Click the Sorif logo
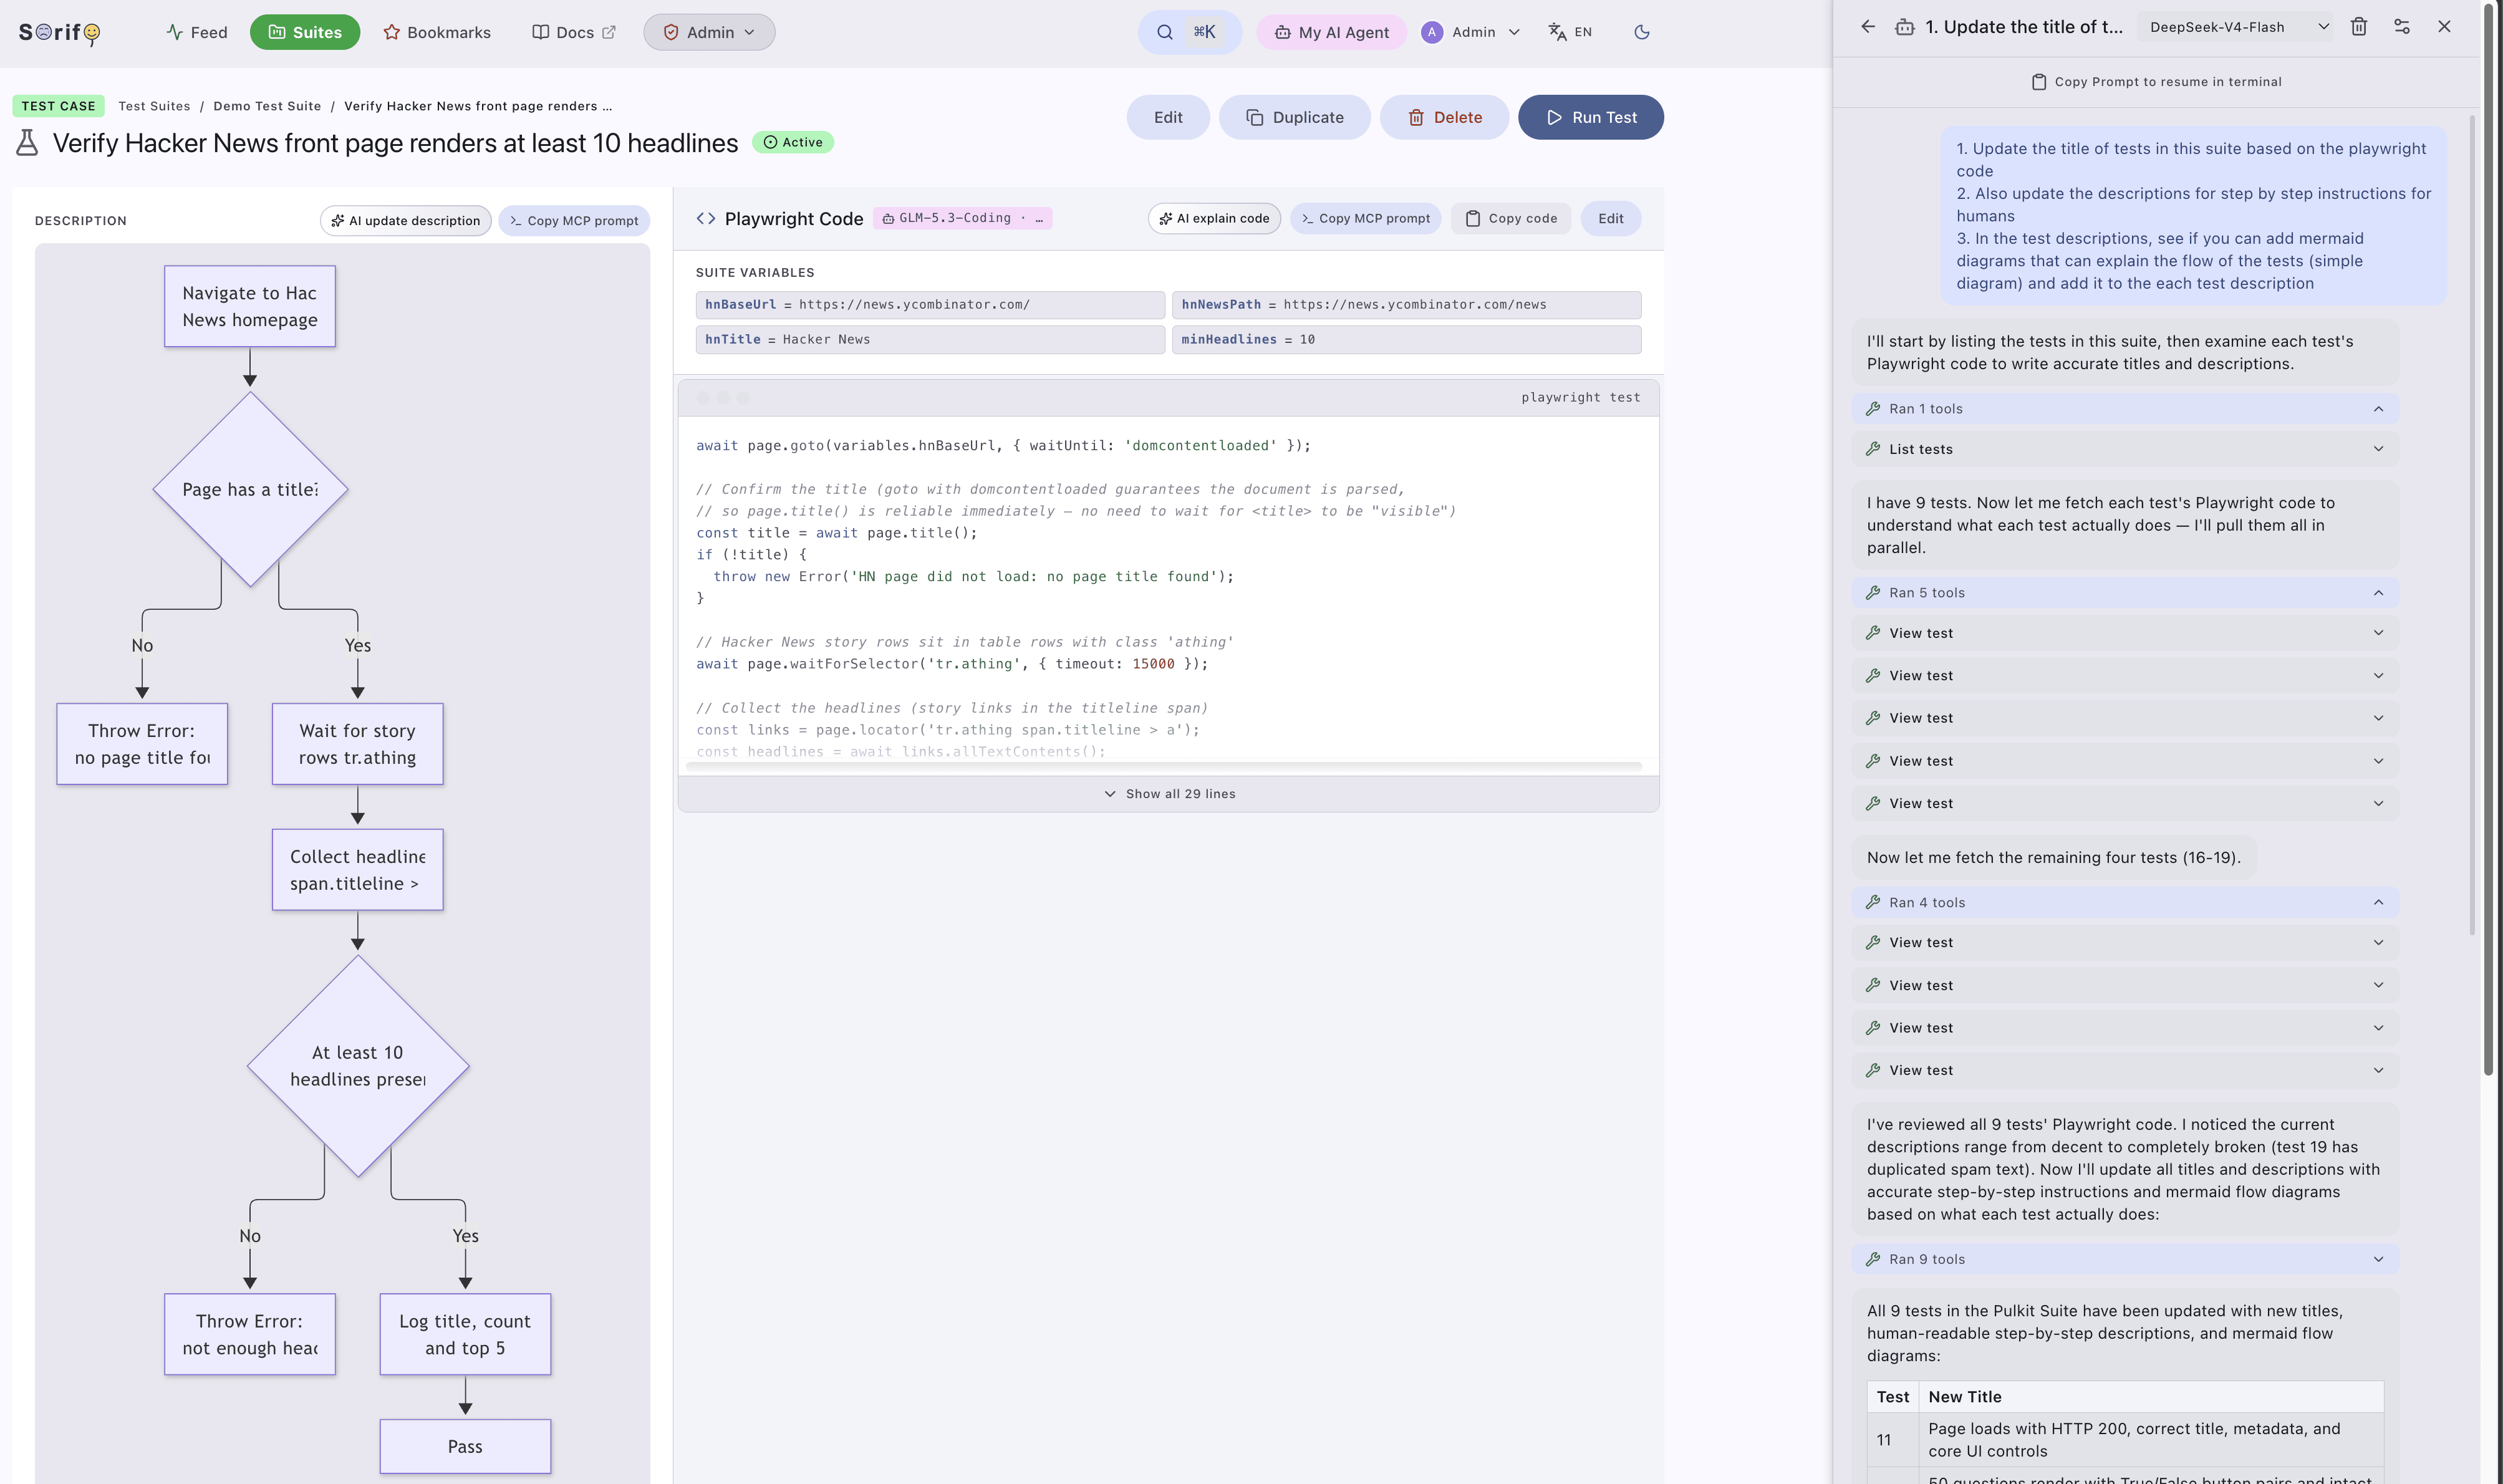 [x=60, y=32]
